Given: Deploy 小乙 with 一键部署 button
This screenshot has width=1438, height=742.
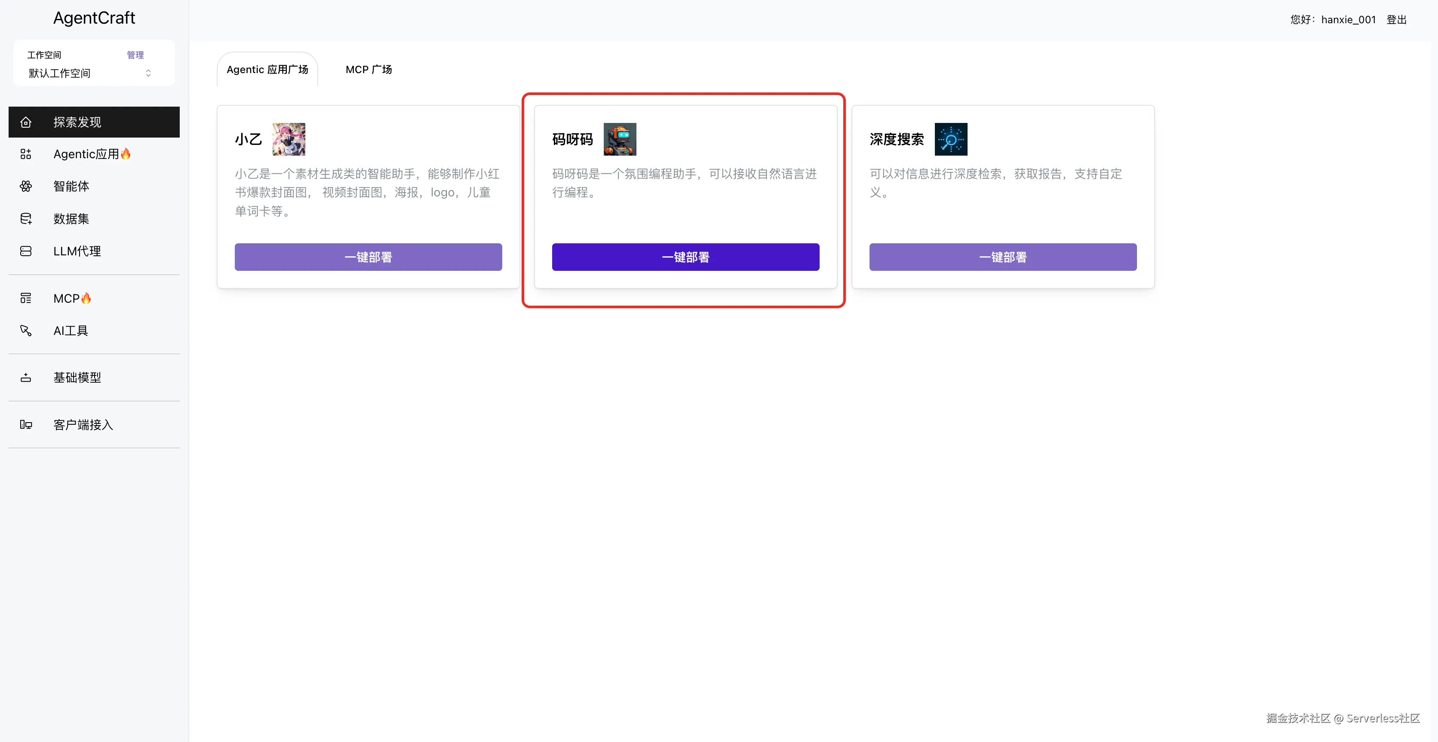Looking at the screenshot, I should tap(368, 257).
